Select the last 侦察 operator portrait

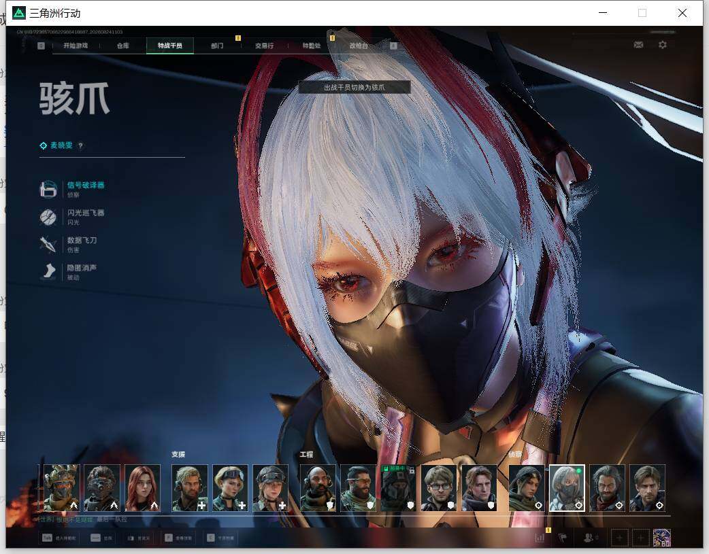(x=648, y=488)
